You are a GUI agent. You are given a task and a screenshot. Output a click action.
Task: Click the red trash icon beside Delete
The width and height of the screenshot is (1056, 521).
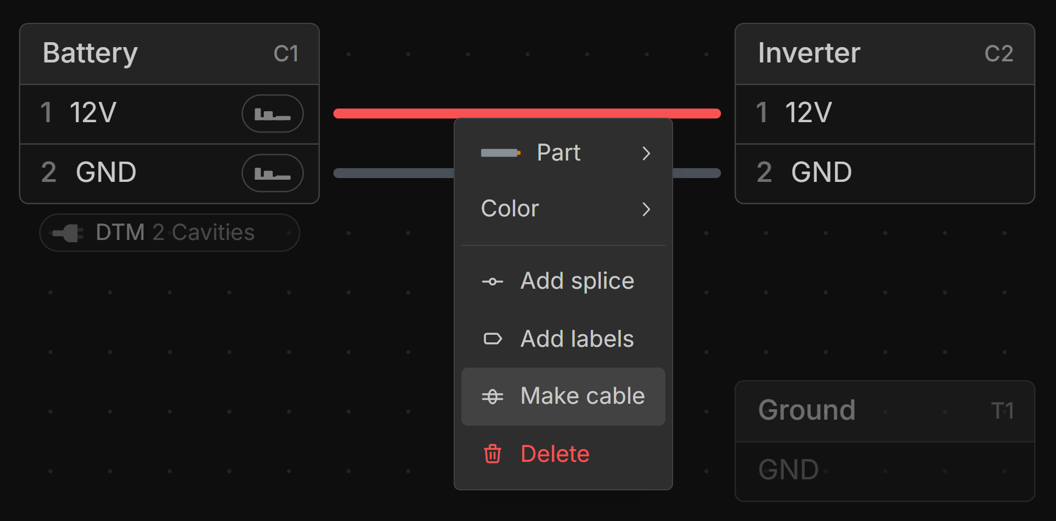[492, 454]
